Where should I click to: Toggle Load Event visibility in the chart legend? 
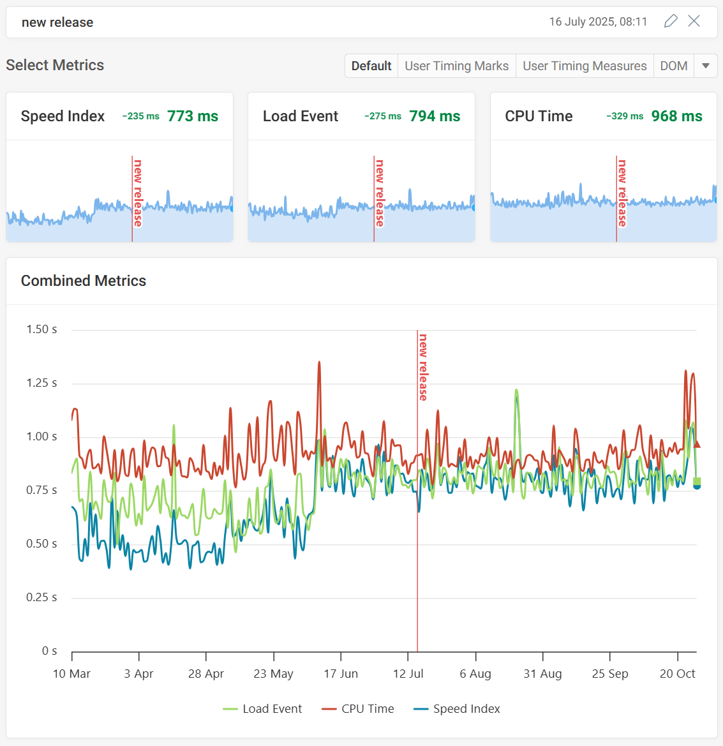(x=272, y=708)
